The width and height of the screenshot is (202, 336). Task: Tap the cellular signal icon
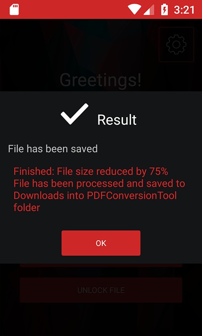(149, 10)
